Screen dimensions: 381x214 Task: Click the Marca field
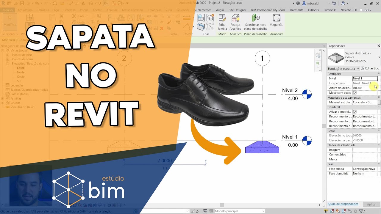tap(365, 159)
